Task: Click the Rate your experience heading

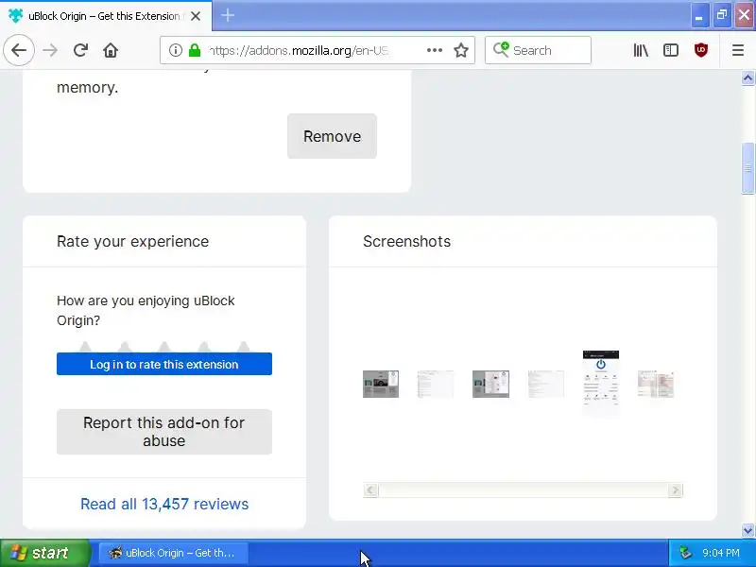Action: [x=132, y=241]
